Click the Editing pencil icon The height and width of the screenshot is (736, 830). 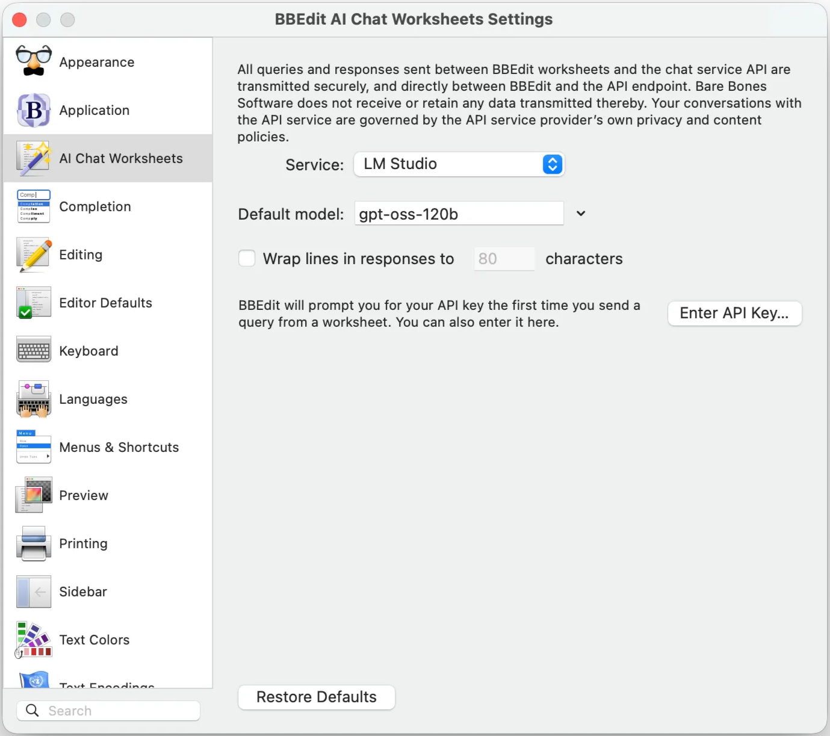tap(34, 255)
